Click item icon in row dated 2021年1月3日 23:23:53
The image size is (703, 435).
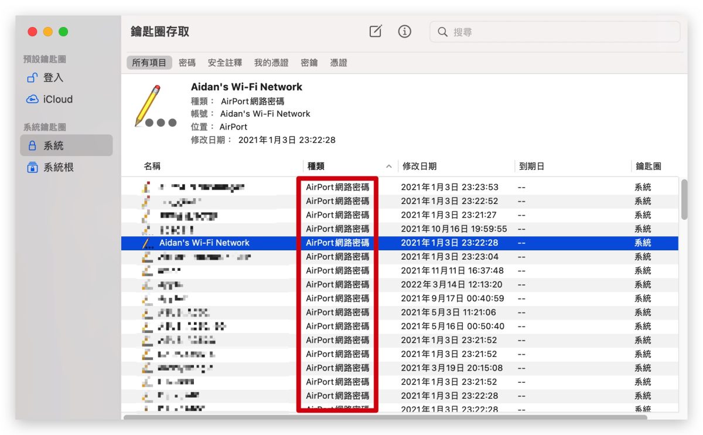point(148,187)
